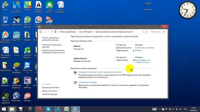Screen dimensions: 200x112
Task: Open TeamViewer 10 desktop shortcut
Action: click(x=27, y=68)
